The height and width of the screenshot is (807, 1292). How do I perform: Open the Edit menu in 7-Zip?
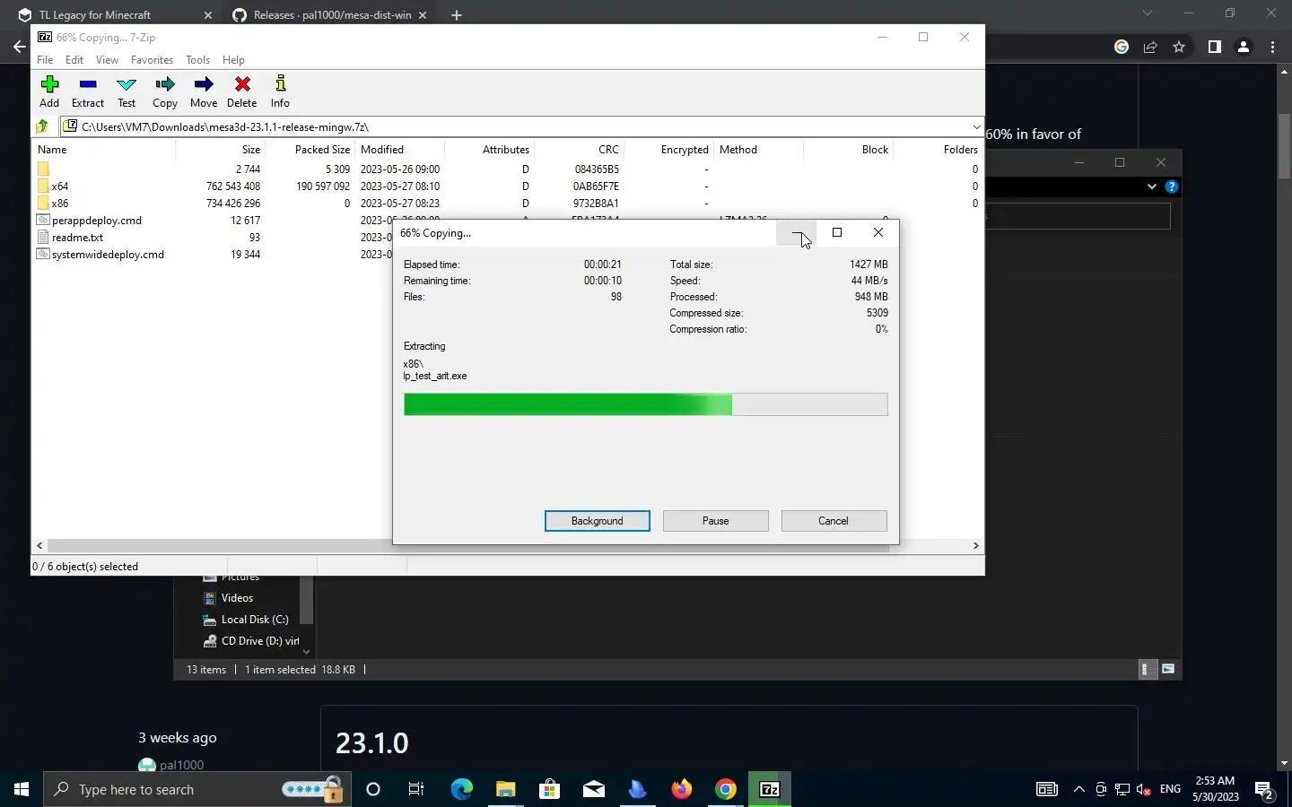coord(74,60)
